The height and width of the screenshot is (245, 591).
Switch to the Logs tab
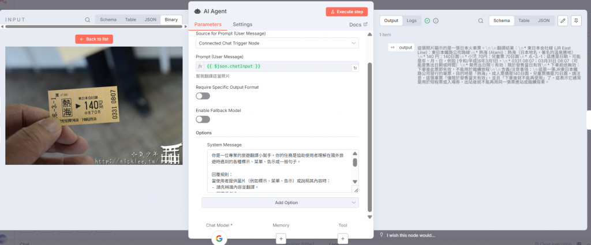[x=412, y=21]
